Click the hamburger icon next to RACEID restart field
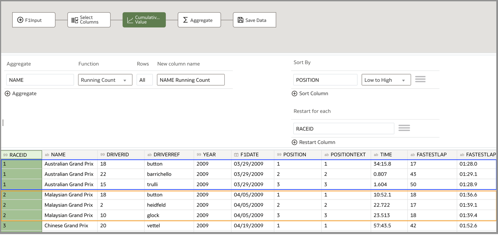 (404, 128)
